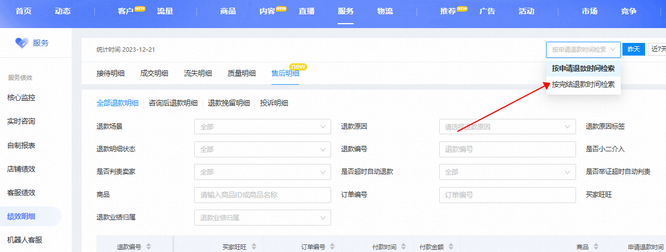Click the 申请退款时间 column header
Image resolution: width=666 pixels, height=252 pixels.
pos(646,248)
